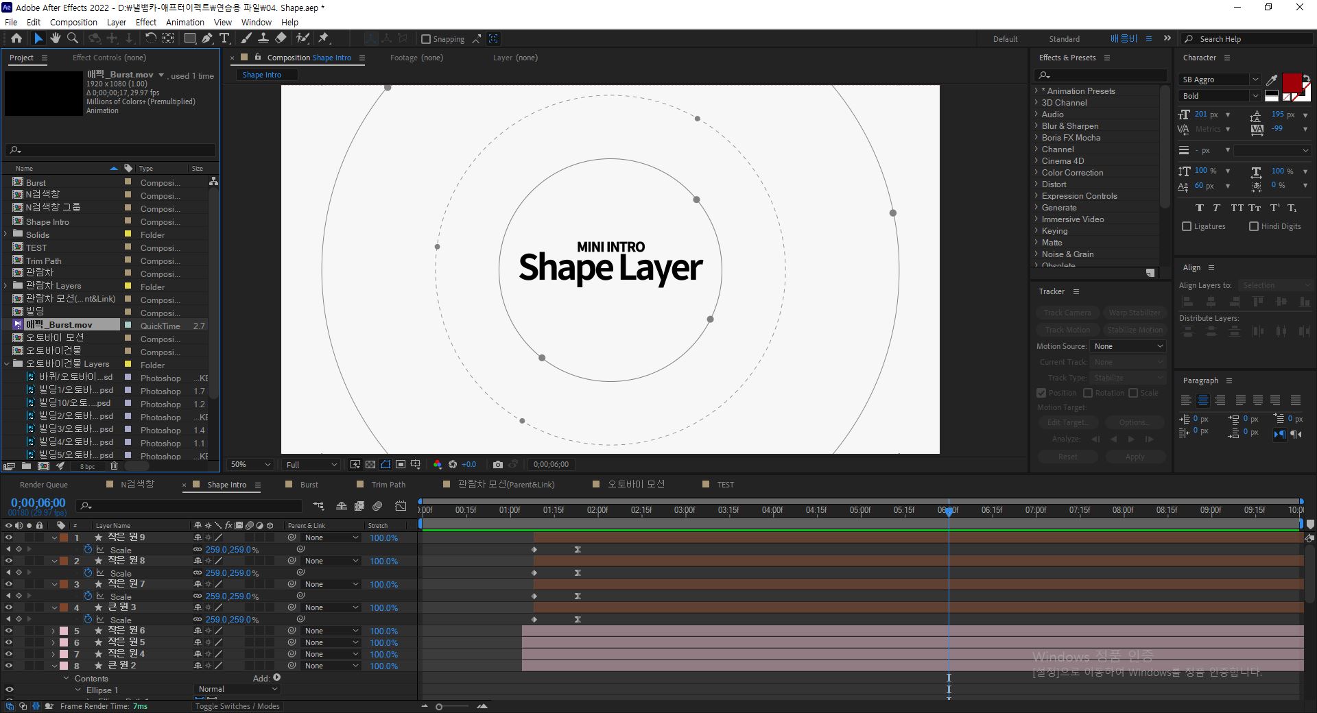Viewport: 1317px width, 713px height.
Task: Select the Brush tool
Action: click(246, 38)
